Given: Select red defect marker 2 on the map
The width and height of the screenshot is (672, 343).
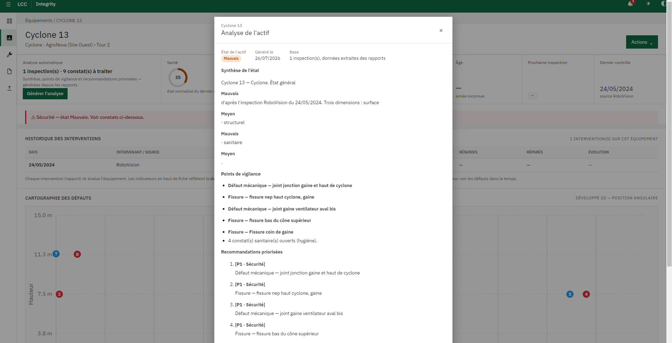Looking at the screenshot, I should [x=60, y=294].
